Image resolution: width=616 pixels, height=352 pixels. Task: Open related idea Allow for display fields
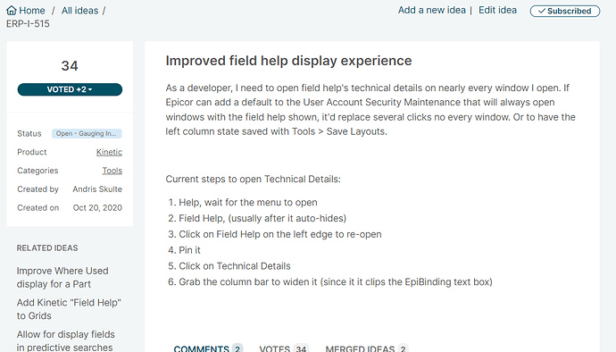tap(65, 340)
